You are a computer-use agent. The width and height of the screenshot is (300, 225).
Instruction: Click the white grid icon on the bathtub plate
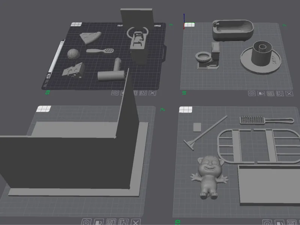[x=189, y=25]
